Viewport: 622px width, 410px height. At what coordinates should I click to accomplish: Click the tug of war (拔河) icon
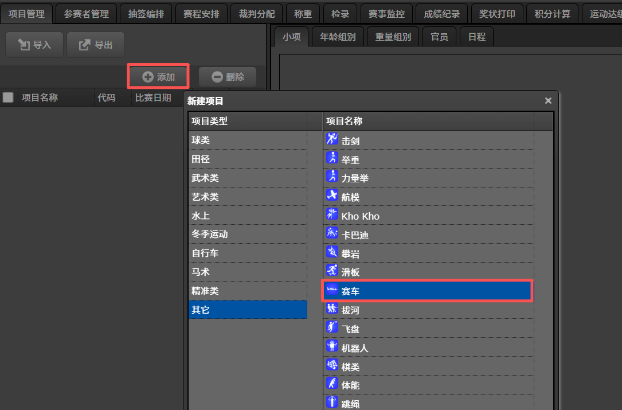[x=332, y=308]
